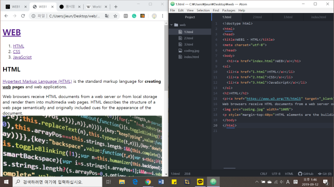Close the first WEB1 Chrome tab
Viewport: 334px width, 187px height.
(x=26, y=7)
